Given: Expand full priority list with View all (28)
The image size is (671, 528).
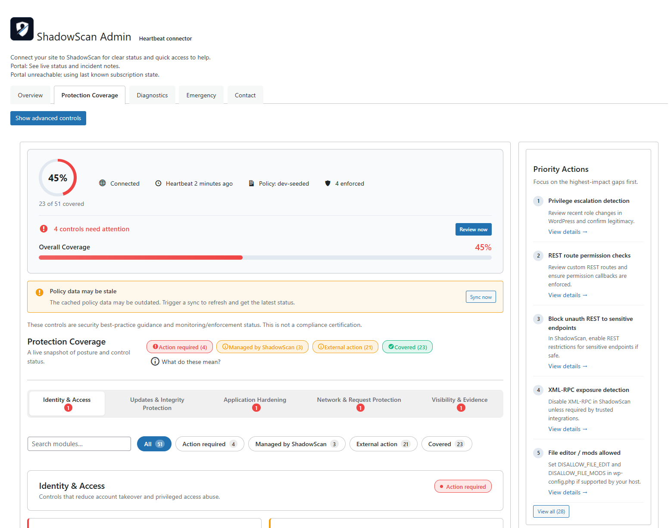Looking at the screenshot, I should pos(551,511).
